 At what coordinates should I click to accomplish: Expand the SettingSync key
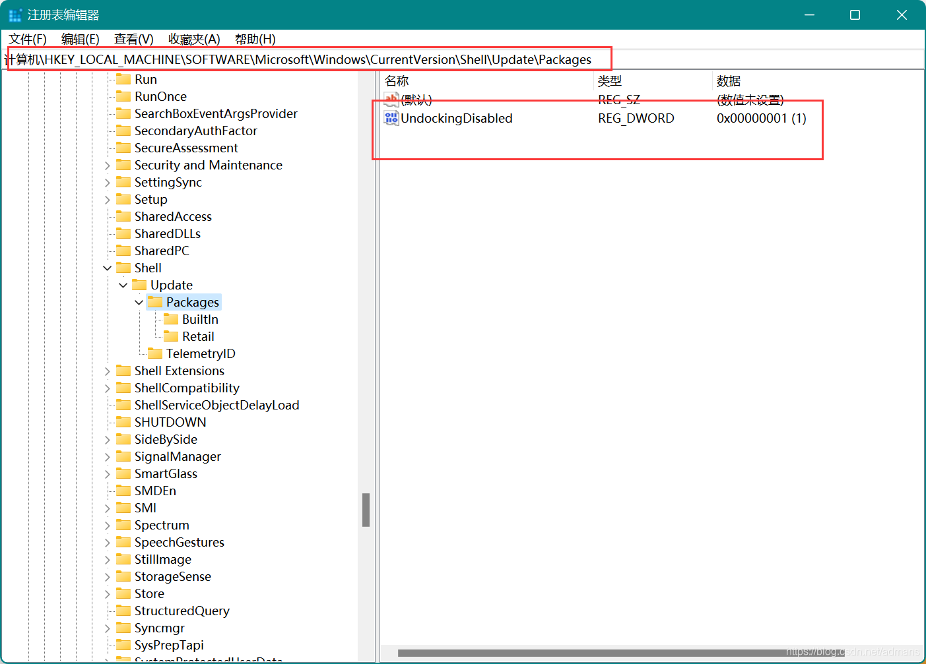tap(108, 183)
